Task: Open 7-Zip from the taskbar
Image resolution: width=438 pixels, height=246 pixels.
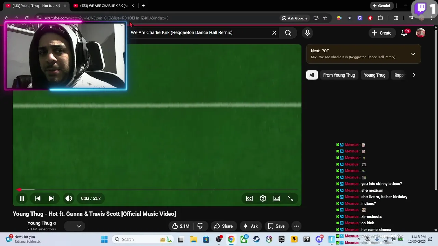Action: tap(307, 239)
